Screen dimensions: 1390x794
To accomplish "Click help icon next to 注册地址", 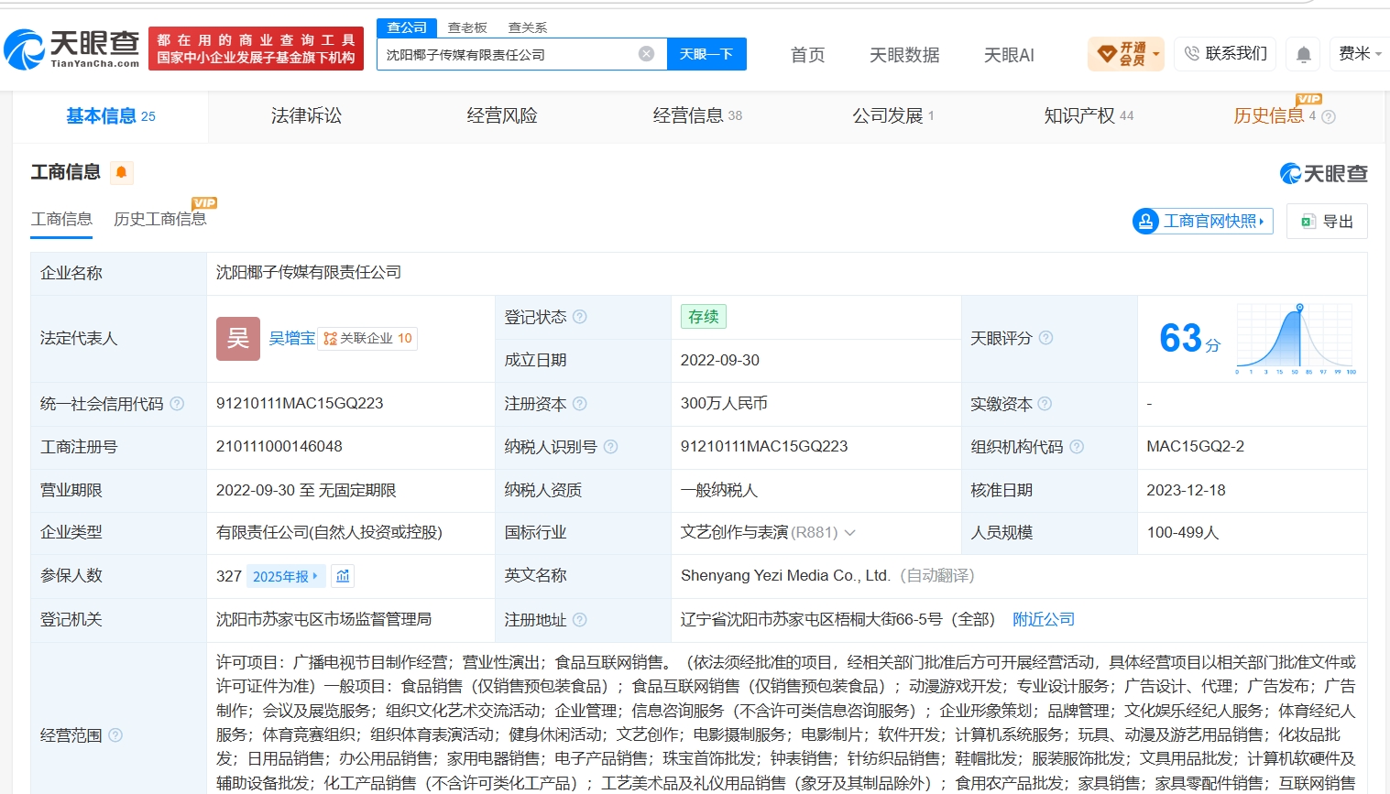I will (579, 620).
